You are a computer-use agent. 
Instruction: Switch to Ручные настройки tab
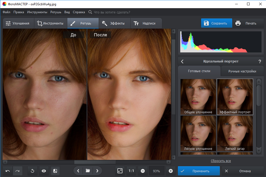click(x=242, y=71)
